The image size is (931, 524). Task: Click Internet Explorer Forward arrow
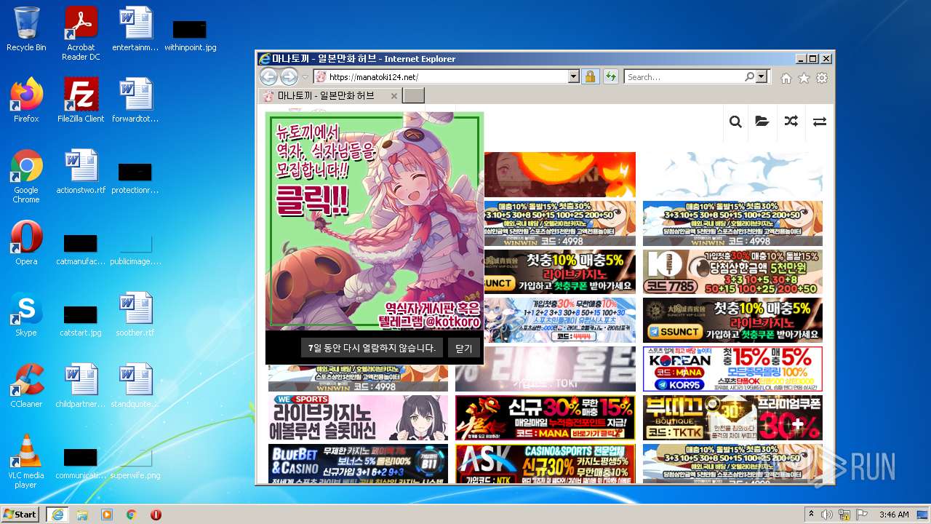click(289, 76)
